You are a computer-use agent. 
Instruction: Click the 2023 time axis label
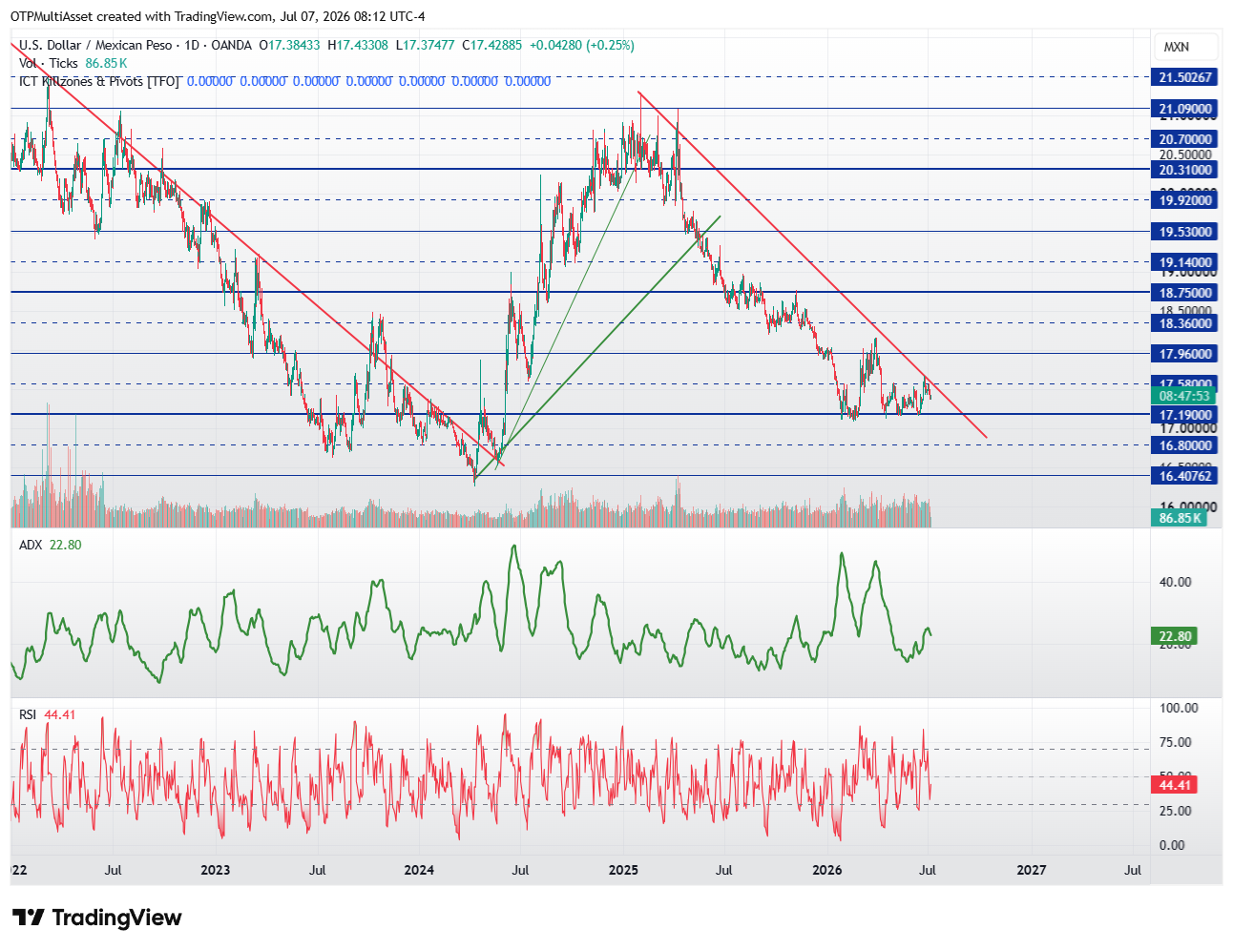[216, 870]
